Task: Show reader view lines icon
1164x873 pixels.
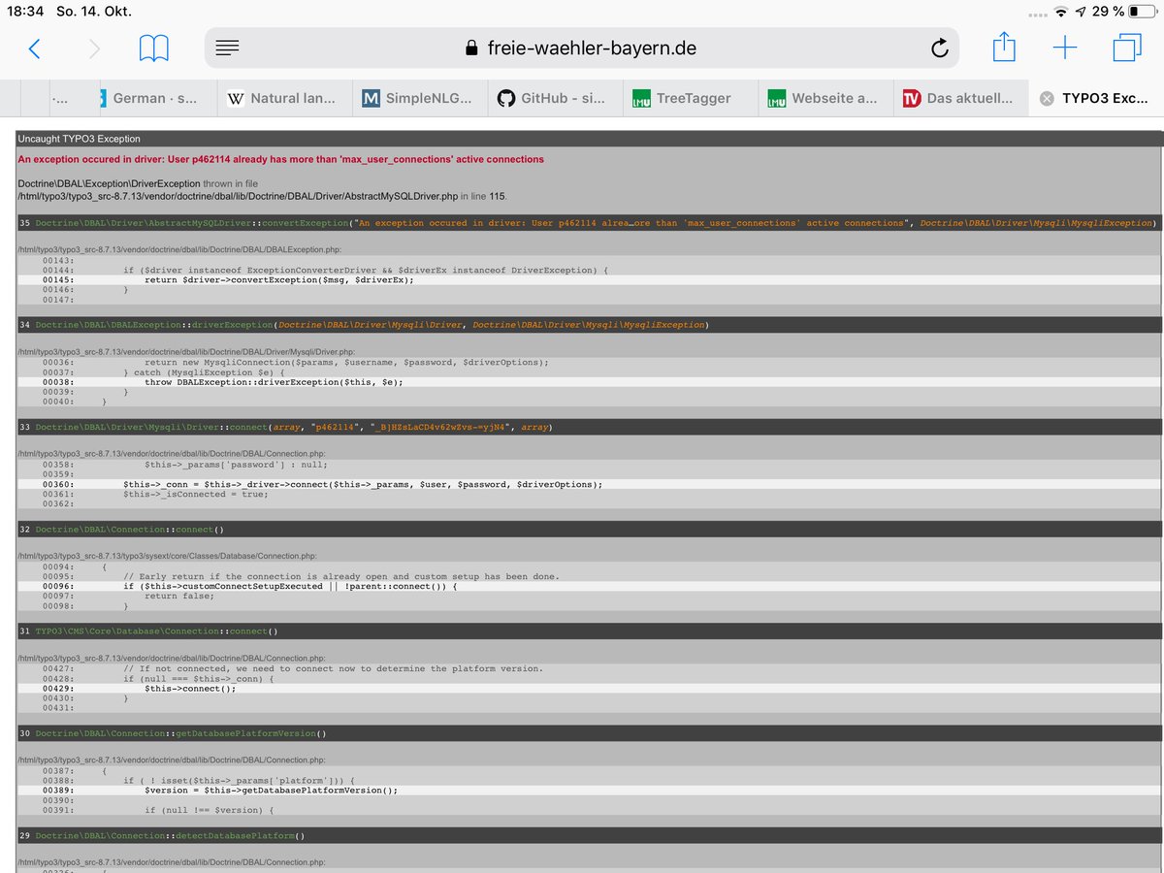Action: (227, 48)
